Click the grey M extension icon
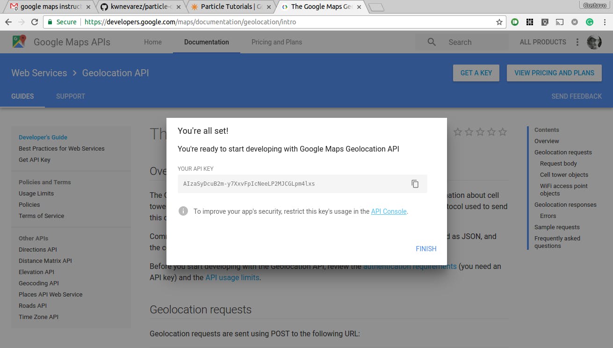 click(575, 22)
